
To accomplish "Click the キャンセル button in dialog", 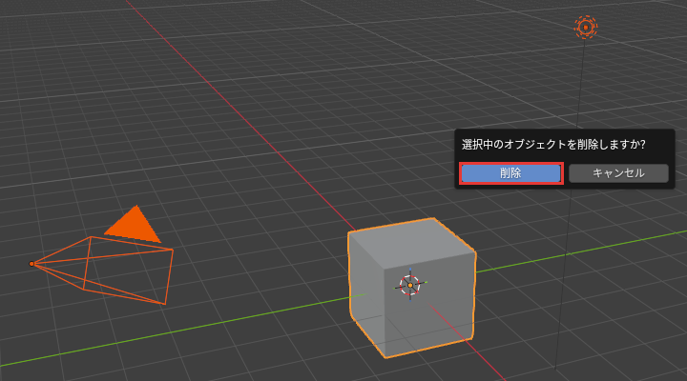I will point(618,173).
